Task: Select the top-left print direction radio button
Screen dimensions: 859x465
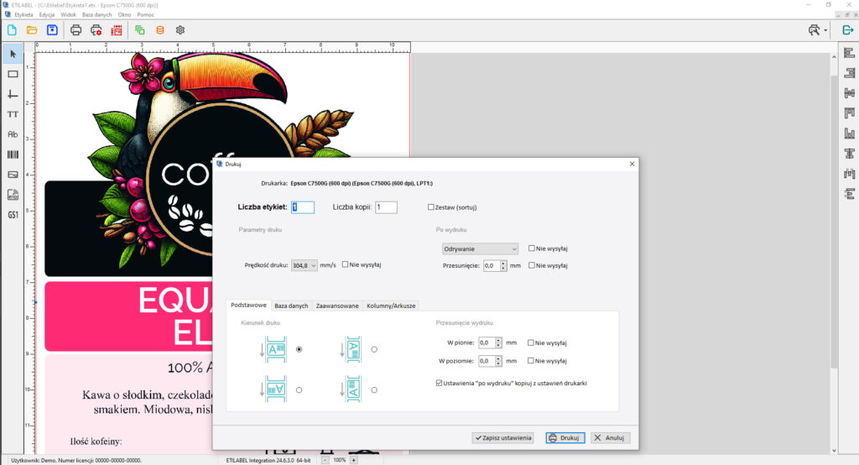Action: point(299,349)
